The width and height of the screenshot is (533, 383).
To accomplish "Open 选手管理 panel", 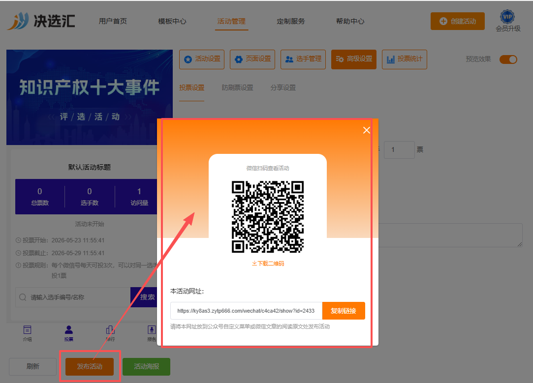I will (303, 59).
